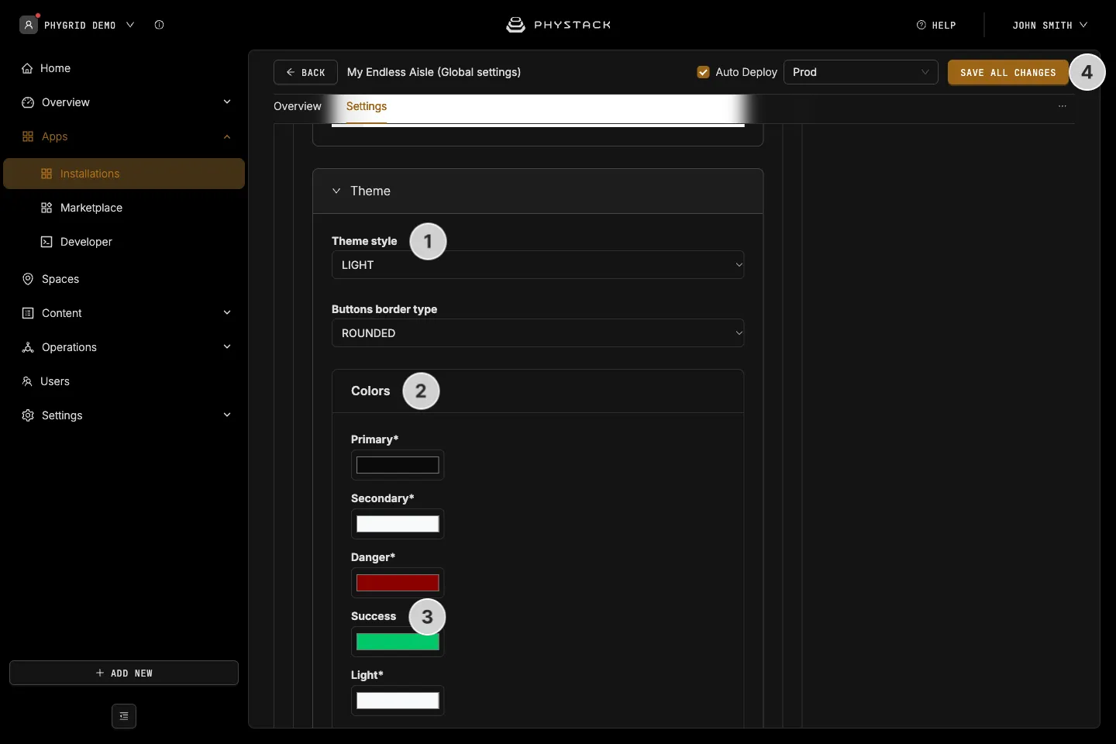This screenshot has width=1116, height=744.
Task: Click Save All Changes
Action: point(1008,72)
